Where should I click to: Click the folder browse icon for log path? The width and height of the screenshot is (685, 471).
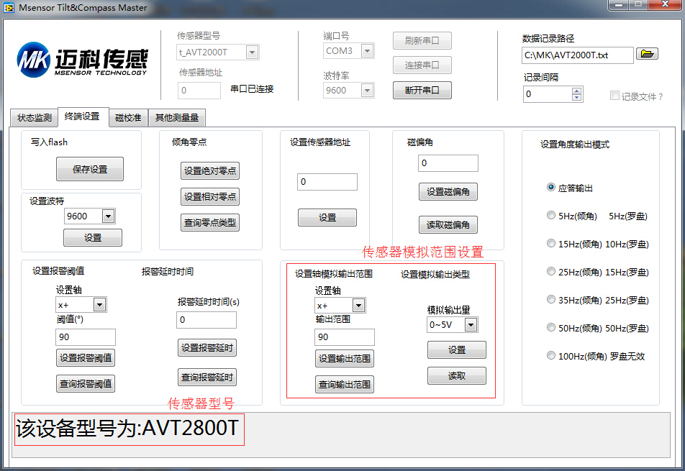[647, 54]
